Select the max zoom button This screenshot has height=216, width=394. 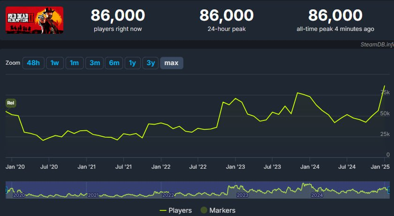(x=172, y=63)
